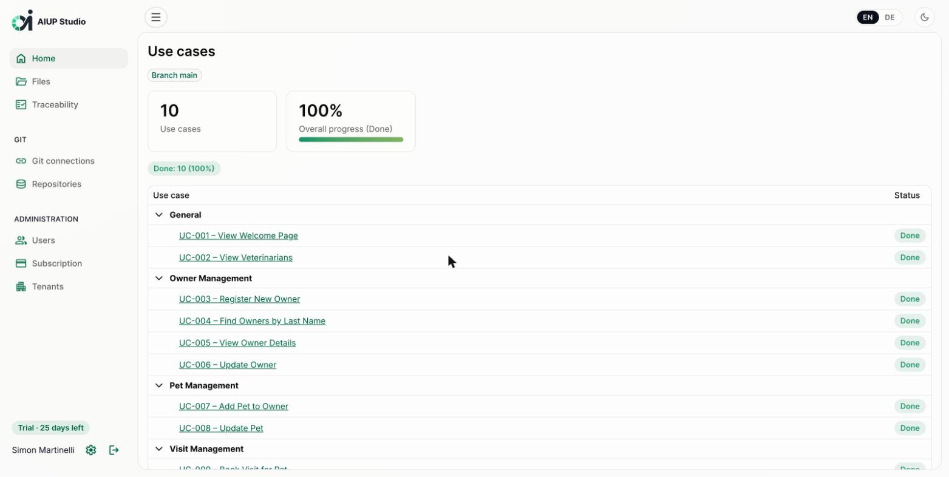Open Subscription card icon

[x=21, y=263]
